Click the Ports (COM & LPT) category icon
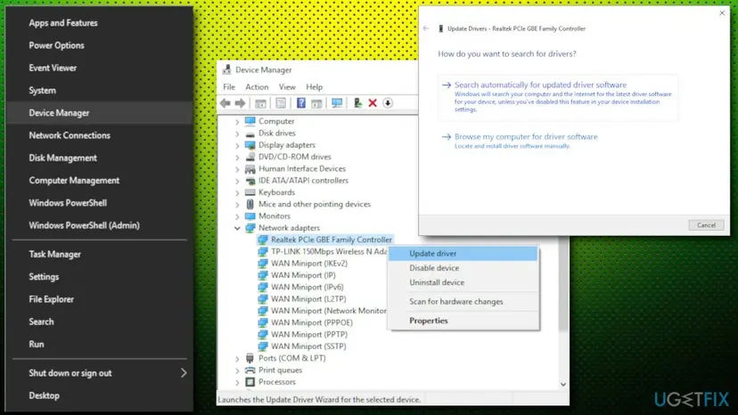The image size is (738, 415). [x=250, y=358]
